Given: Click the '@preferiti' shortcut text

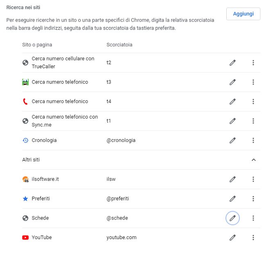Looking at the screenshot, I should coord(117,198).
